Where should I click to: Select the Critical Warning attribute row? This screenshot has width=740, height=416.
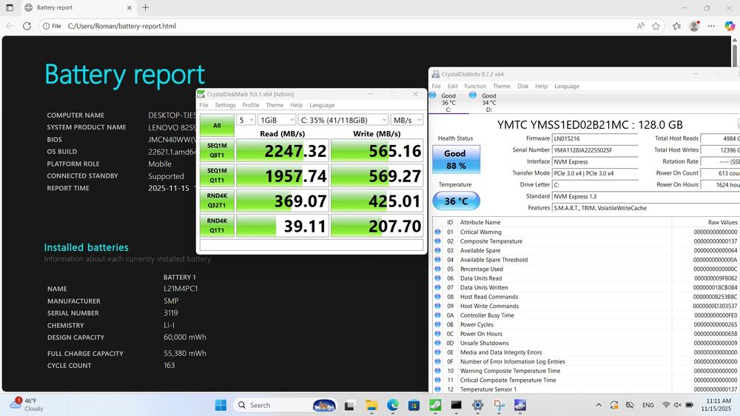(x=585, y=232)
